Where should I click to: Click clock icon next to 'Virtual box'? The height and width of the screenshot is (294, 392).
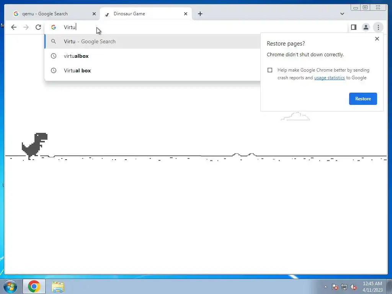pos(54,70)
